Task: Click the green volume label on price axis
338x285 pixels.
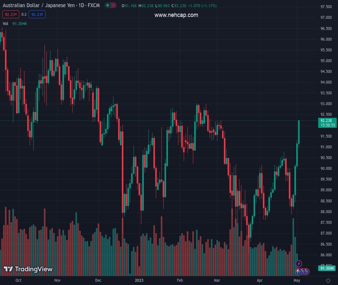Action: 326,268
